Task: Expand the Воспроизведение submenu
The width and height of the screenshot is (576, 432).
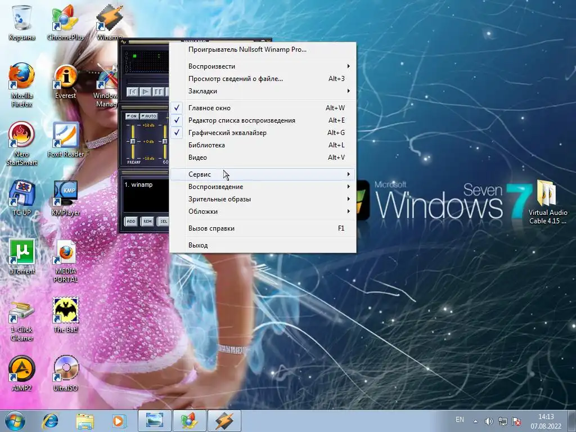Action: coord(262,187)
